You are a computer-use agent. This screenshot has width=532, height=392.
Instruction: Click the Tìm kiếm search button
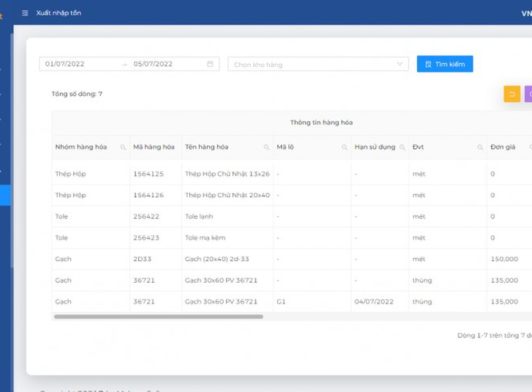[x=445, y=64]
